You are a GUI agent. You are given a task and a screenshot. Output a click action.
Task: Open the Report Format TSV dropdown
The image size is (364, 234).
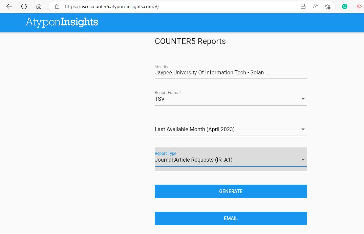coord(227,99)
